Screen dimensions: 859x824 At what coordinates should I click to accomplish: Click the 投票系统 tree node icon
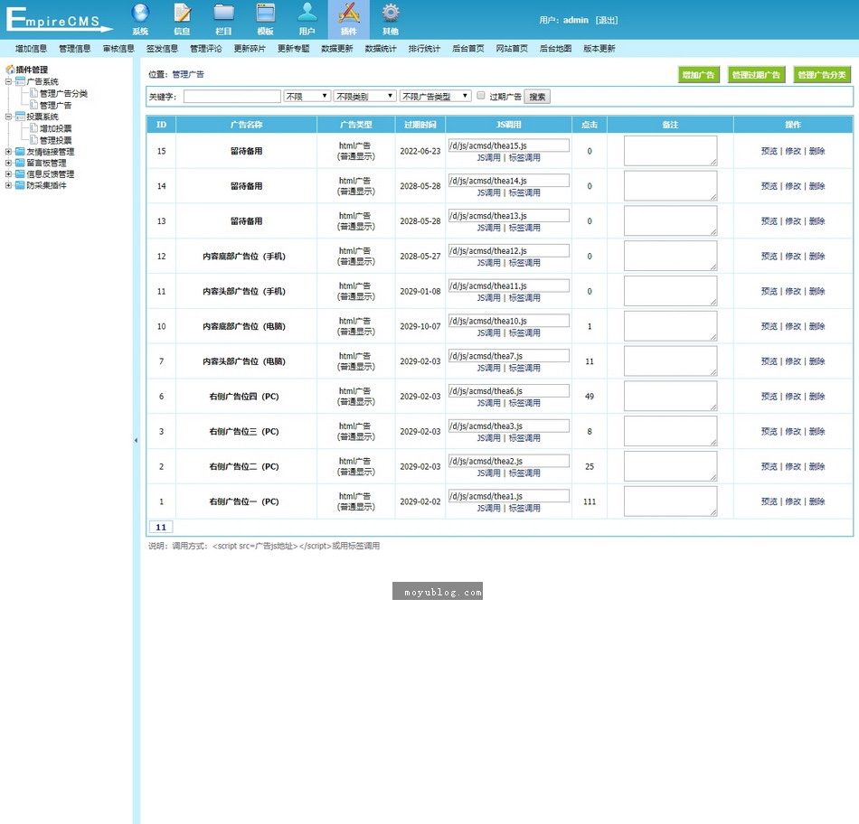(20, 117)
